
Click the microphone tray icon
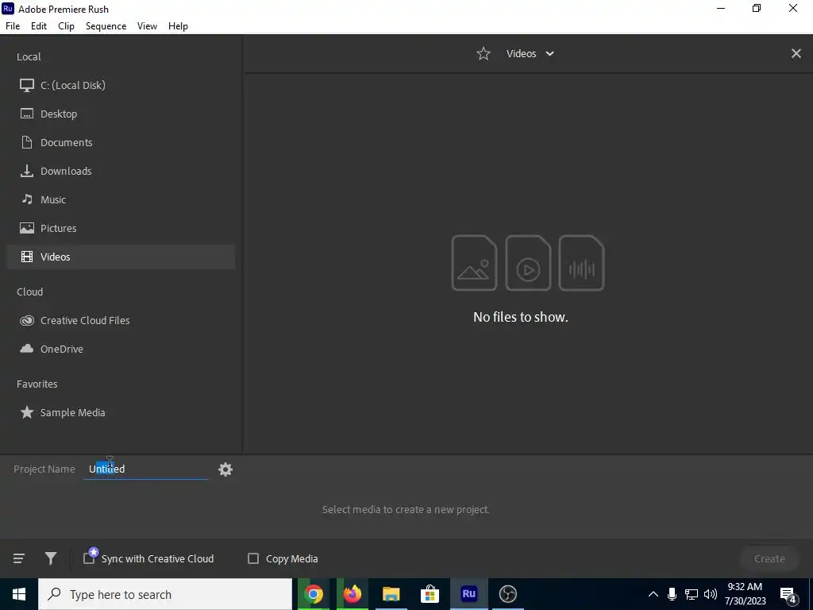coord(672,594)
